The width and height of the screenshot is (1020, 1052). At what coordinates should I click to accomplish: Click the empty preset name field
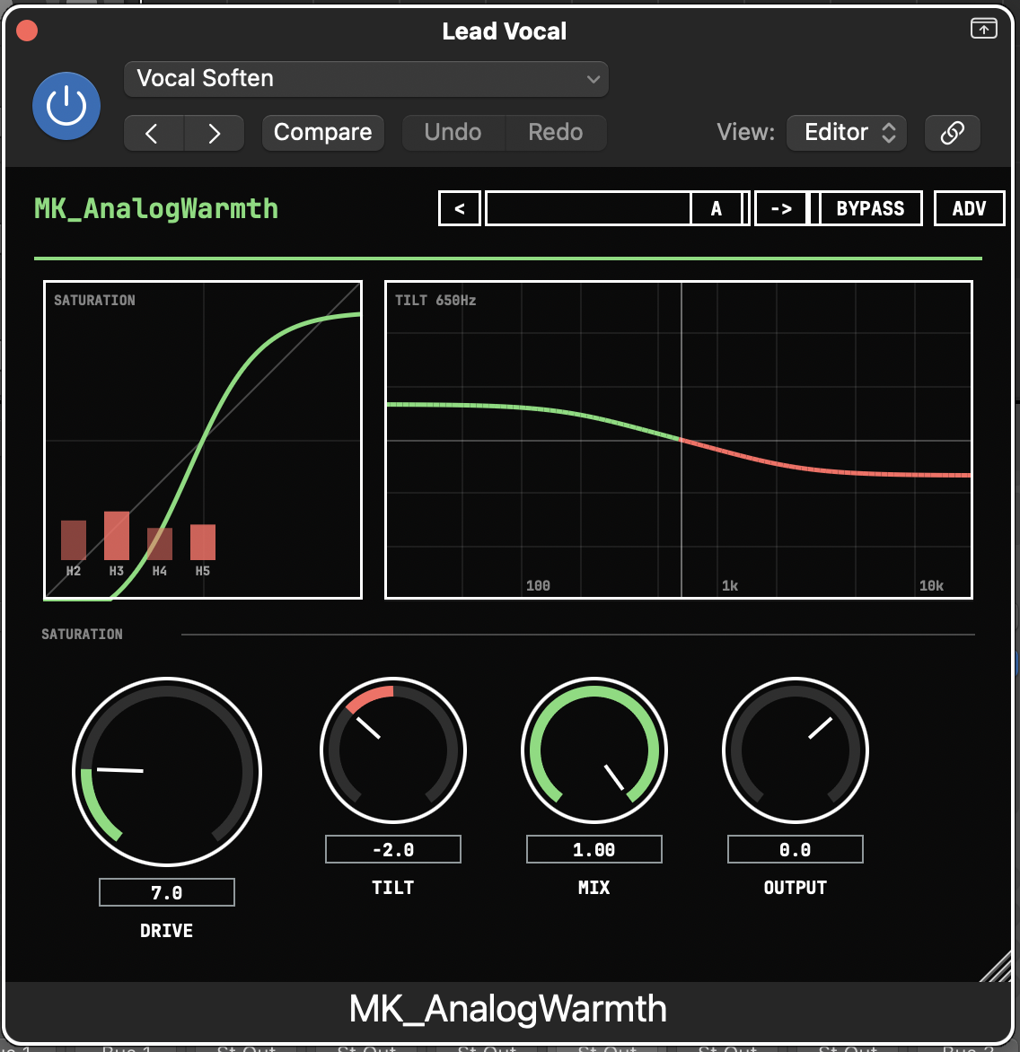[588, 208]
